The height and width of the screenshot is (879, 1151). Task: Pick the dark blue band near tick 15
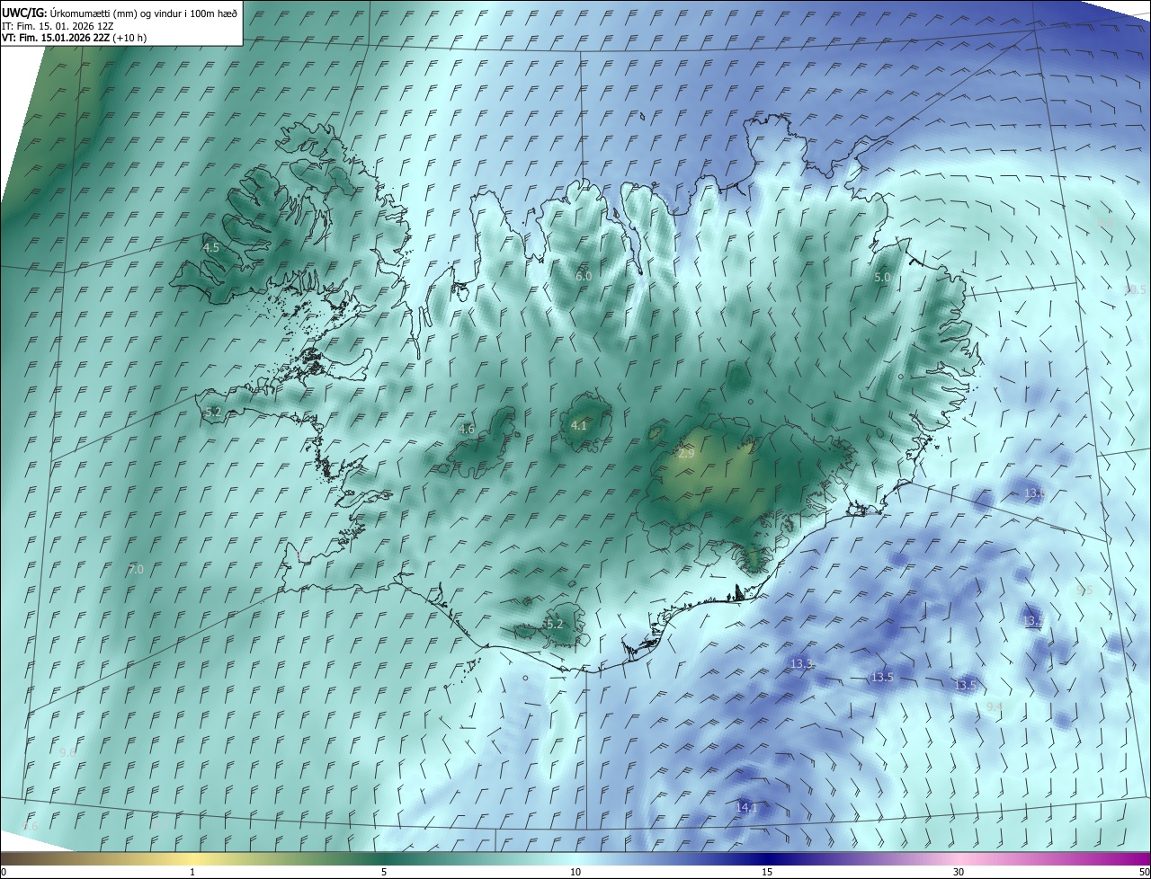point(769,858)
